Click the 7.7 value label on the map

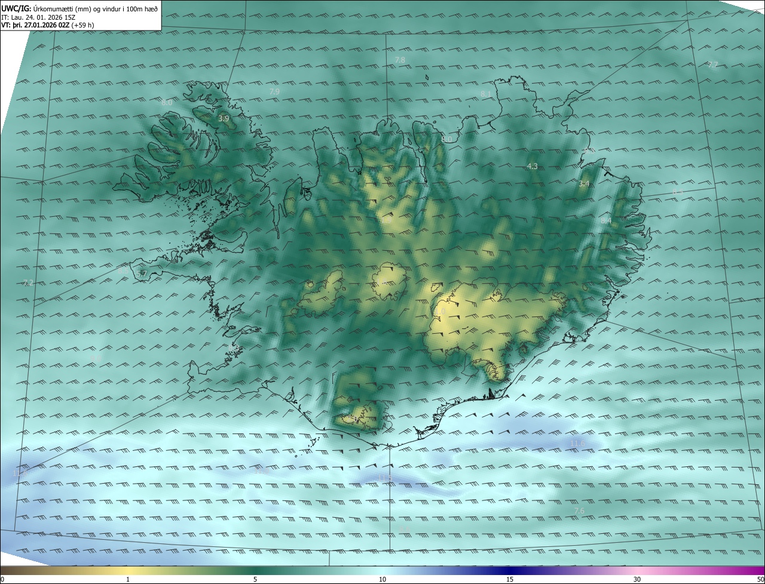click(x=712, y=64)
